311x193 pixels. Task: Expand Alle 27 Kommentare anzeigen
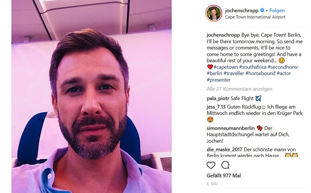tap(239, 89)
